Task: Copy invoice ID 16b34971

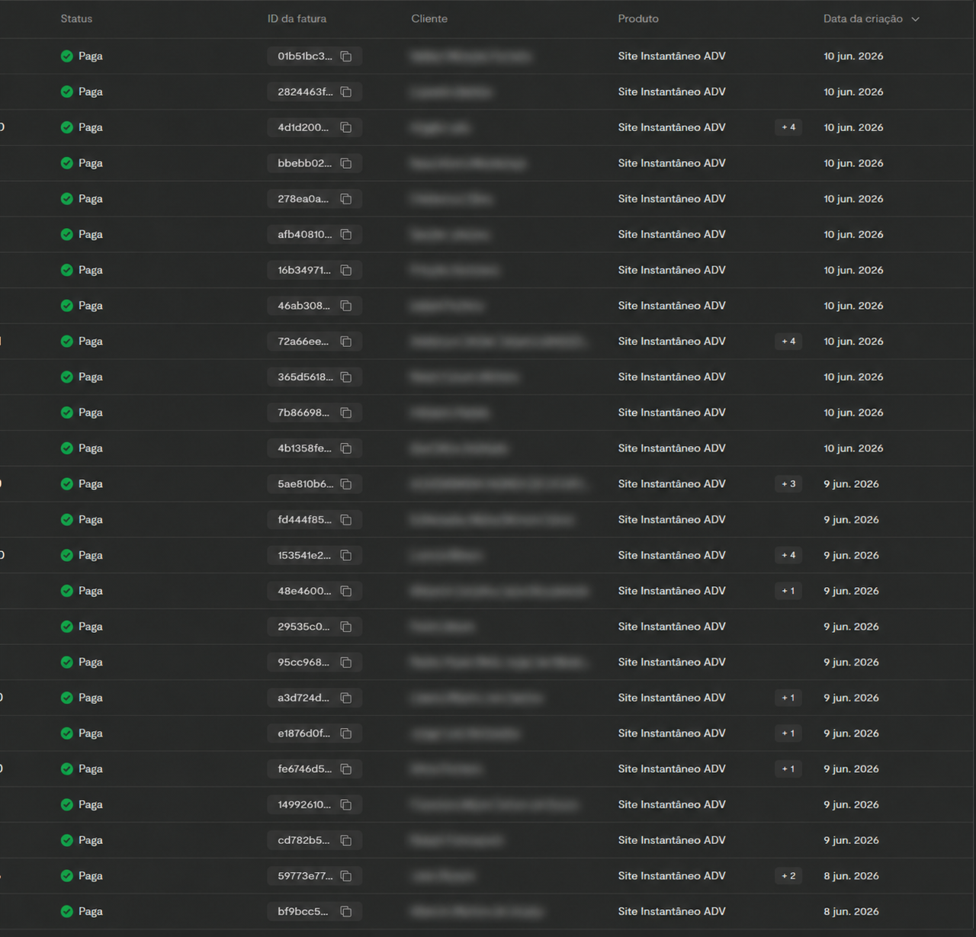Action: point(346,270)
